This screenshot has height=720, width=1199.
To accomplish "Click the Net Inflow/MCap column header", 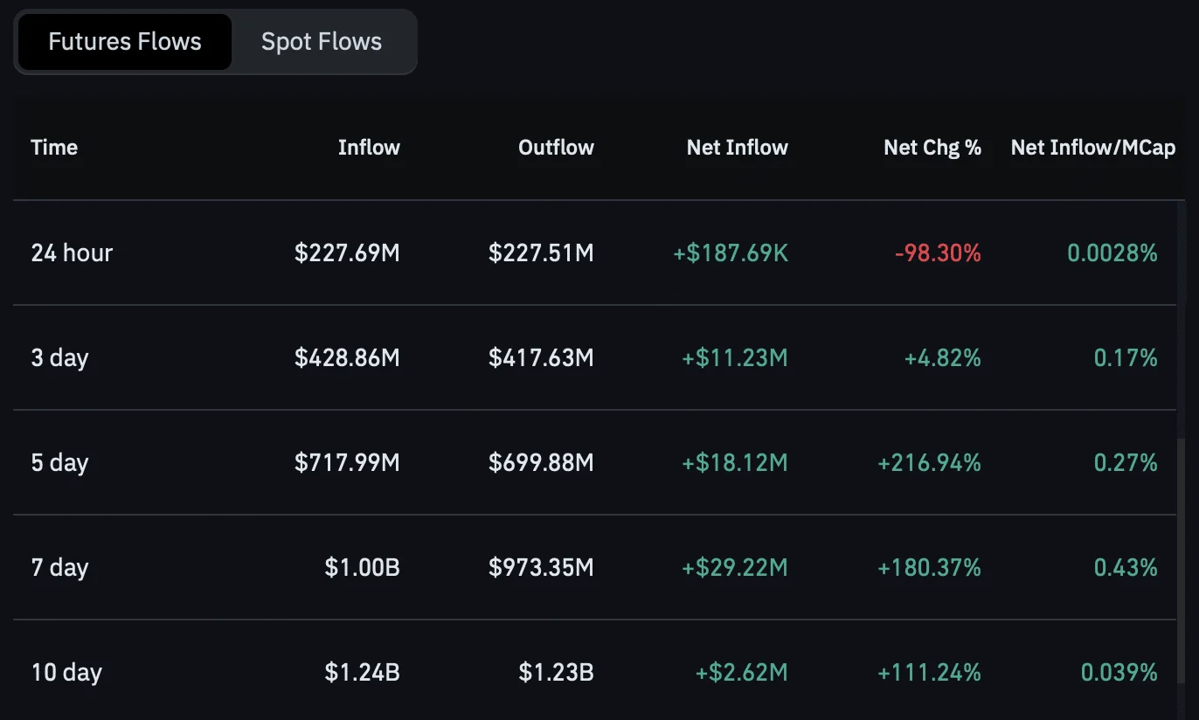I will (x=1092, y=148).
